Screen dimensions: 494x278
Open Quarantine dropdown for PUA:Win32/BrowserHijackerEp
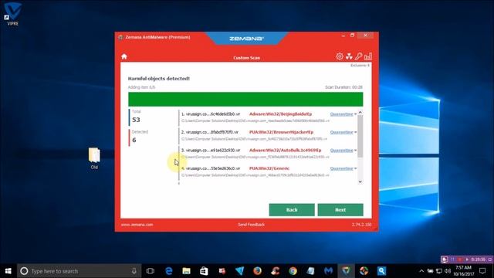343,132
